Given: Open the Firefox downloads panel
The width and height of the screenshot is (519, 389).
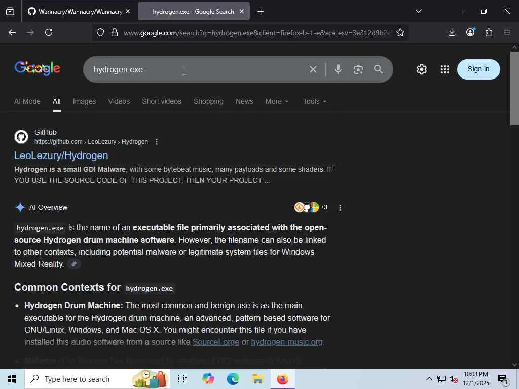Looking at the screenshot, I should point(452,32).
